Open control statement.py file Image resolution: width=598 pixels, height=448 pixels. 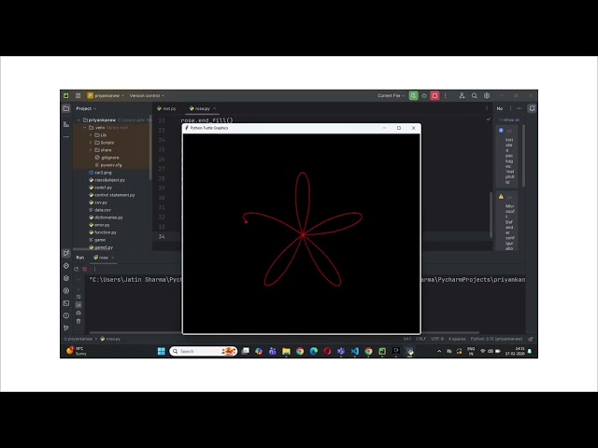click(x=112, y=195)
